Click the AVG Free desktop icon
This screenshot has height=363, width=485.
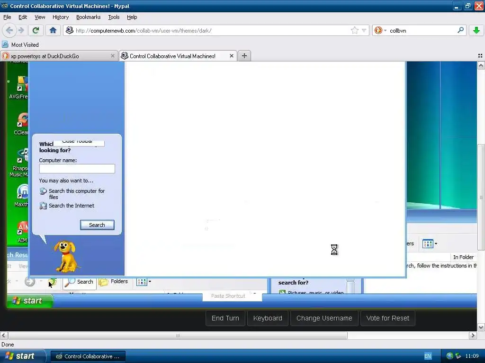(x=18, y=87)
